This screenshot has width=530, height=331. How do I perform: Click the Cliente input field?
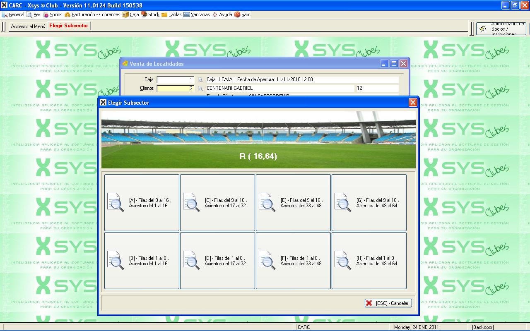tap(175, 88)
